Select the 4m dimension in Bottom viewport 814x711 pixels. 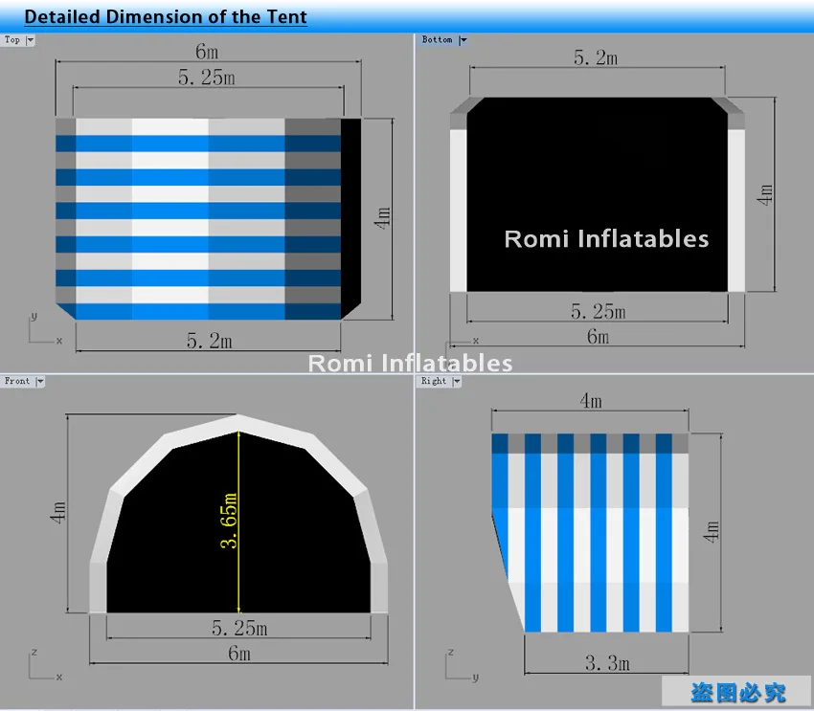coord(765,195)
